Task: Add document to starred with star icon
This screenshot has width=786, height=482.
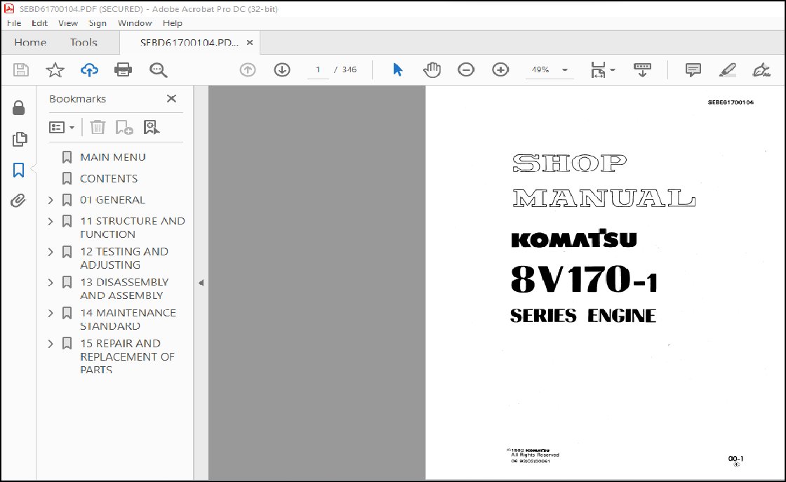Action: (55, 69)
